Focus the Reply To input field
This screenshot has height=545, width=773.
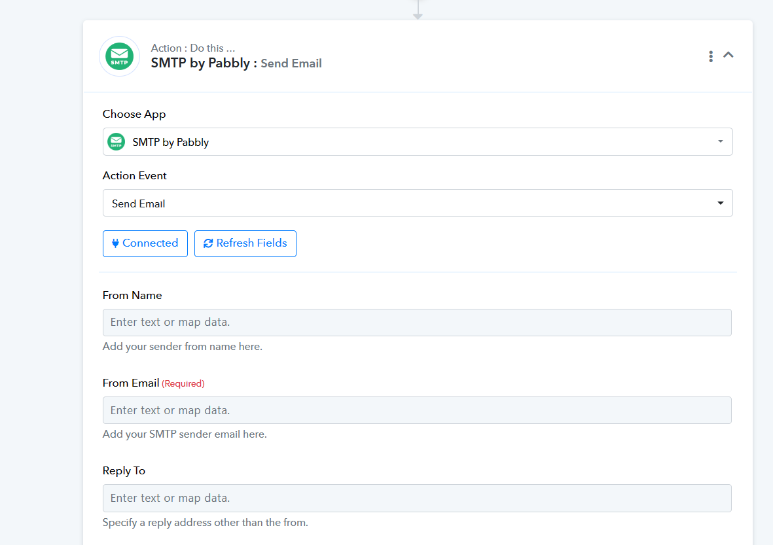pyautogui.click(x=416, y=498)
